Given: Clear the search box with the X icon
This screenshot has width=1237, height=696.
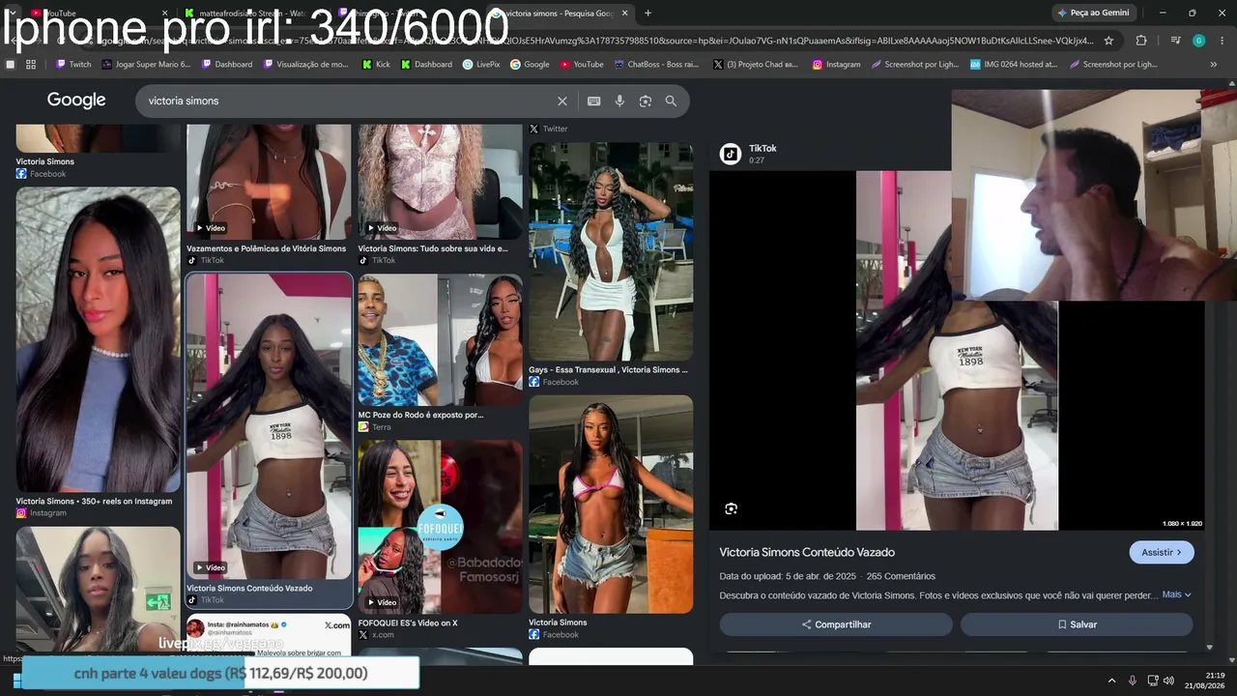Looking at the screenshot, I should [562, 101].
